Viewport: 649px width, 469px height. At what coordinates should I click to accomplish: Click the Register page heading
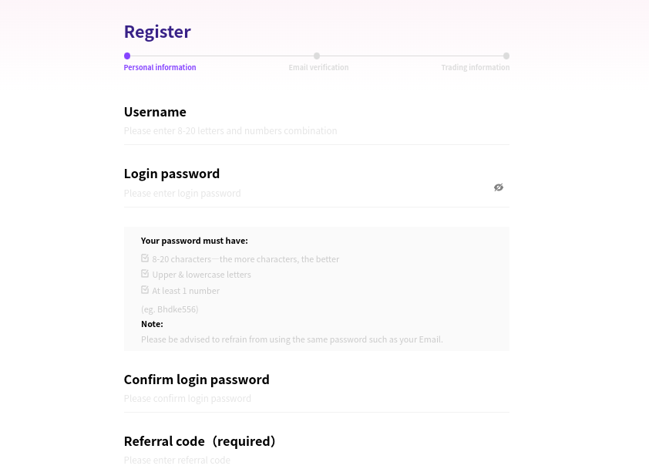[x=157, y=32]
